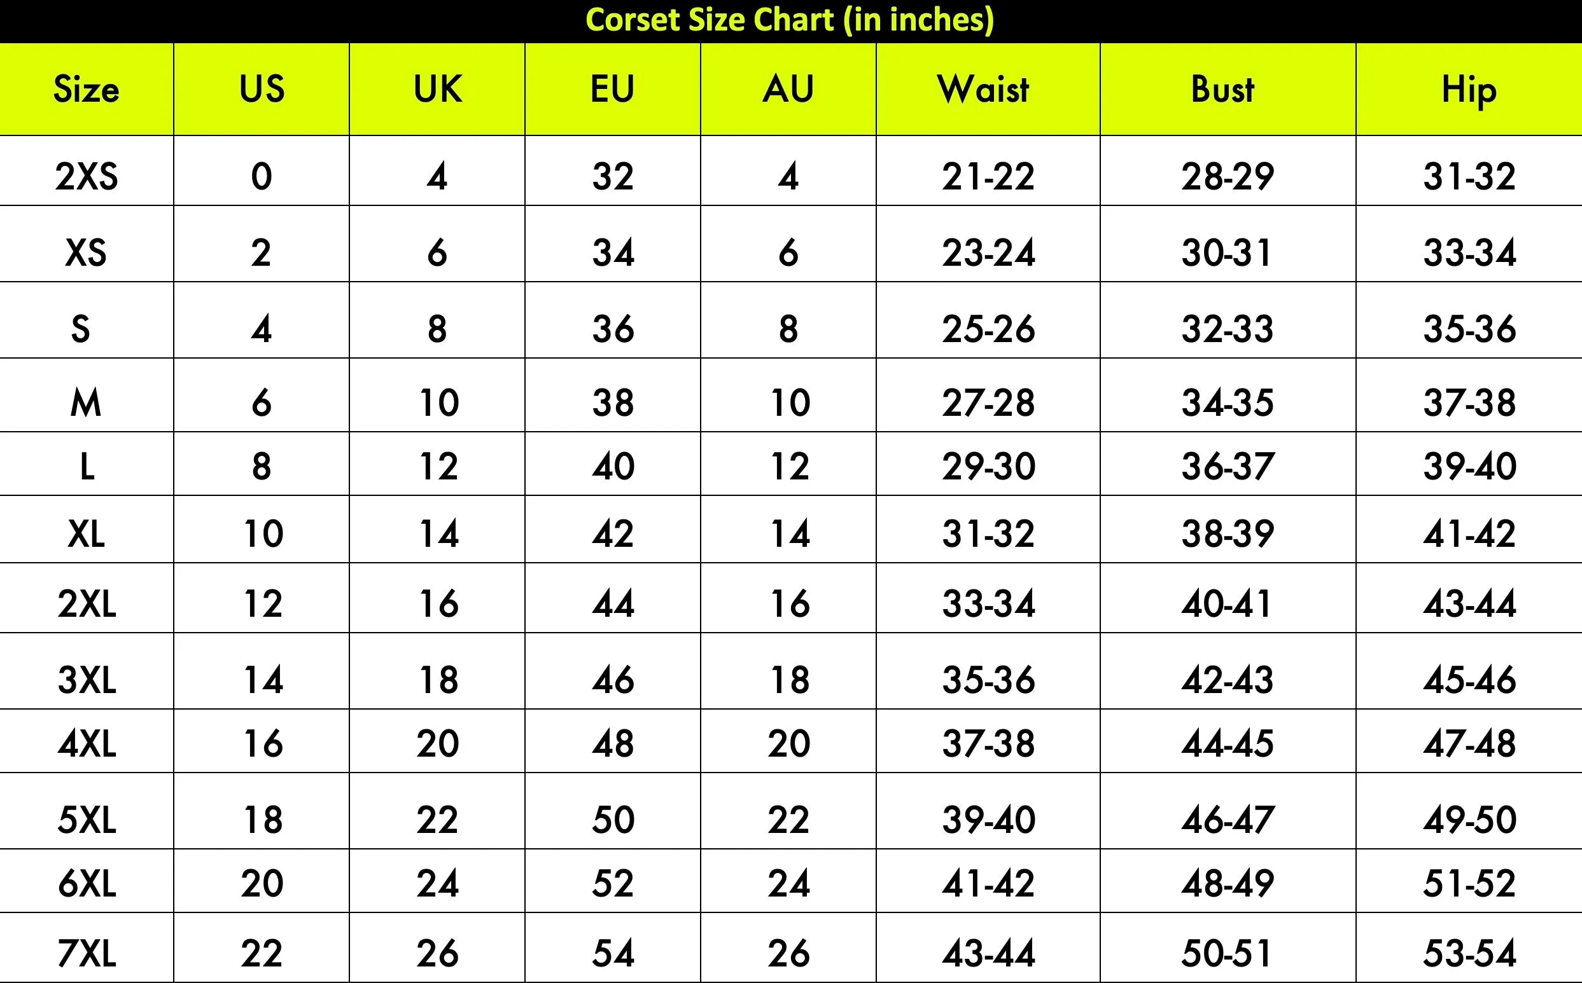
Task: Click waist value 27-28 for size M
Action: point(988,402)
